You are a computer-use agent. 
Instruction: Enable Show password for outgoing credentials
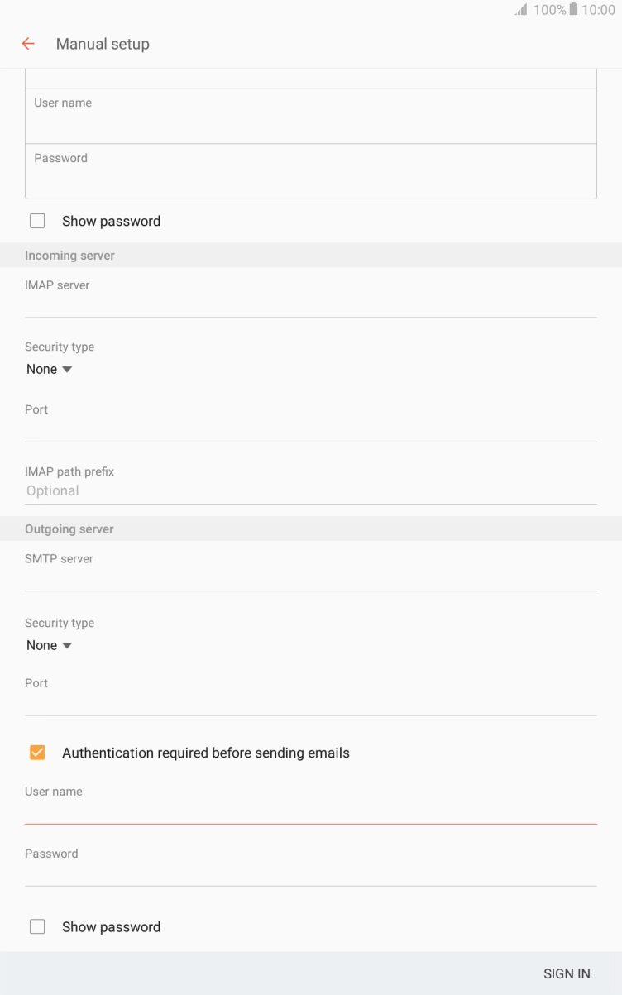click(x=37, y=926)
